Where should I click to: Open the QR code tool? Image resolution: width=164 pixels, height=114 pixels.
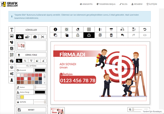tap(12, 55)
